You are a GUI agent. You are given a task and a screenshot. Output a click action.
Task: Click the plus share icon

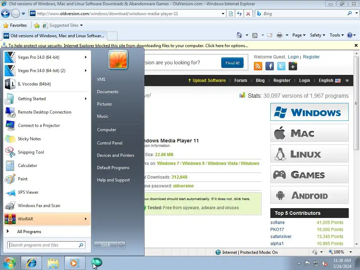click(293, 66)
